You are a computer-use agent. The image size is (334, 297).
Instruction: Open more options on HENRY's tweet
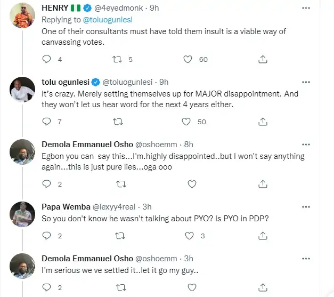[306, 9]
